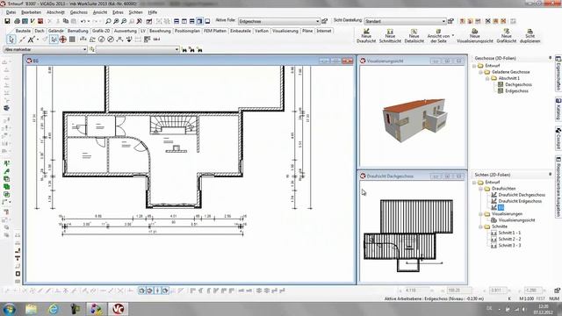Create Neue Detailsicht

tap(414, 36)
